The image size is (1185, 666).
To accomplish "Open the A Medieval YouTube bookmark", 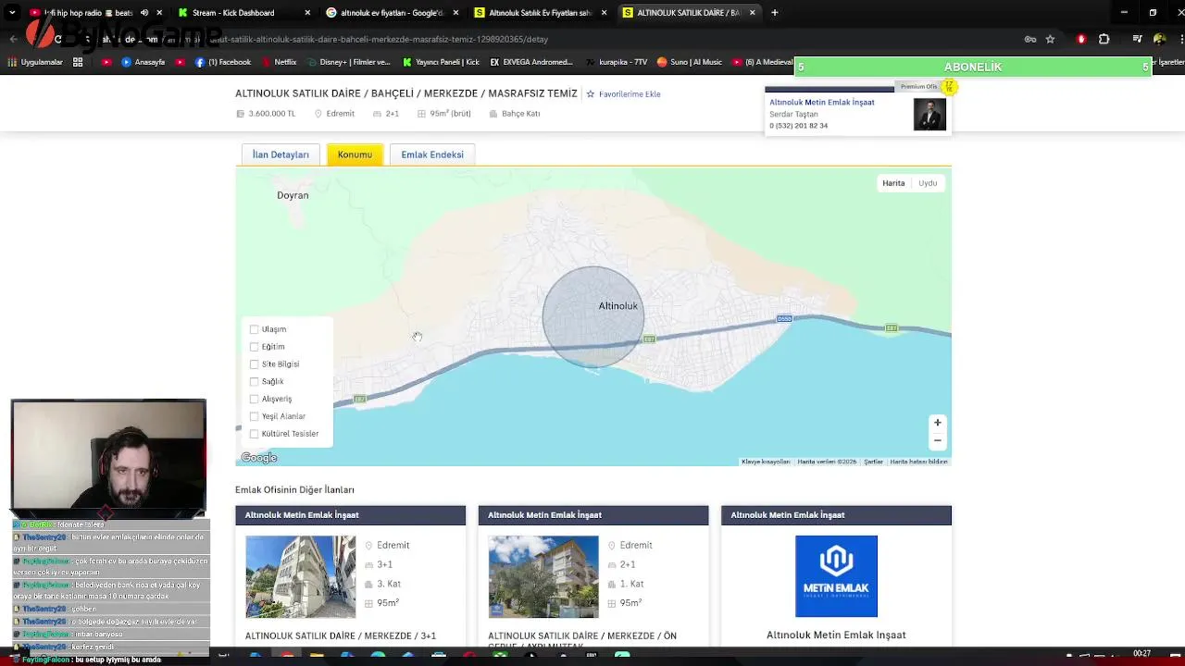I will click(x=764, y=62).
